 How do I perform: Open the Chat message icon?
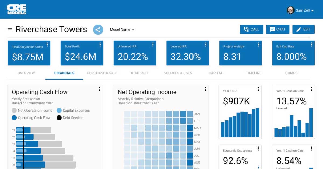[x=272, y=30]
